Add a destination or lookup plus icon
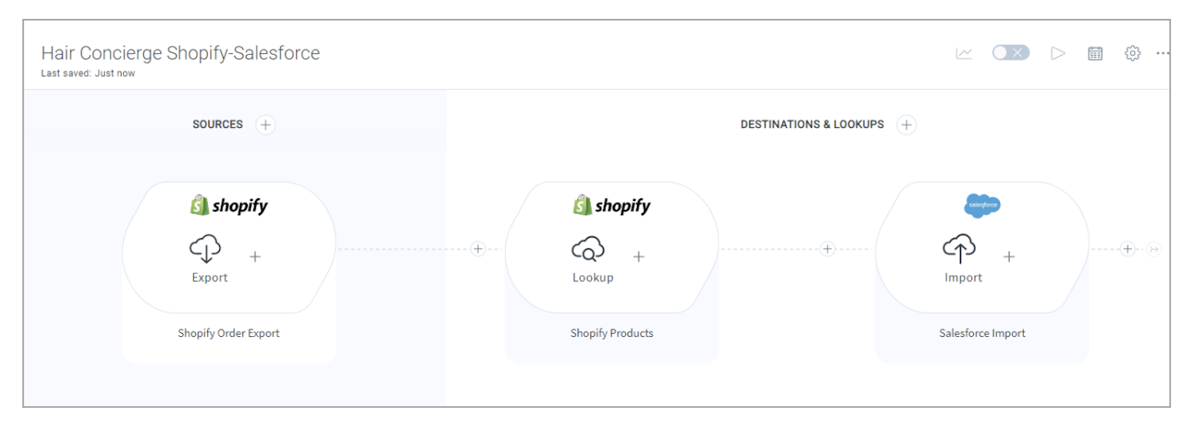The height and width of the screenshot is (426, 1193). pyautogui.click(x=906, y=125)
